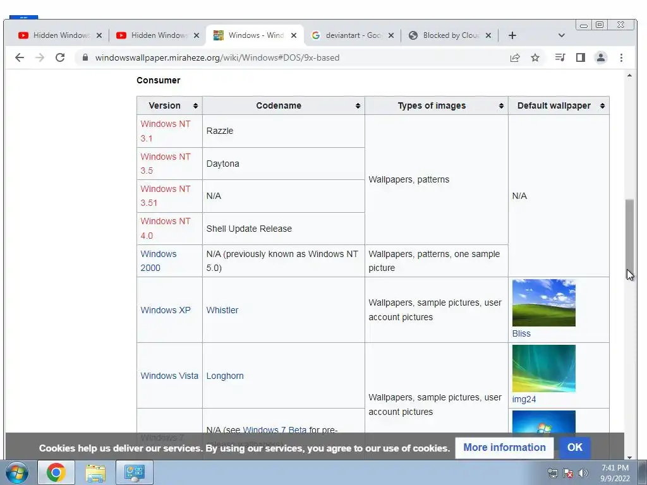Open Windows Explorer from taskbar

pyautogui.click(x=95, y=472)
